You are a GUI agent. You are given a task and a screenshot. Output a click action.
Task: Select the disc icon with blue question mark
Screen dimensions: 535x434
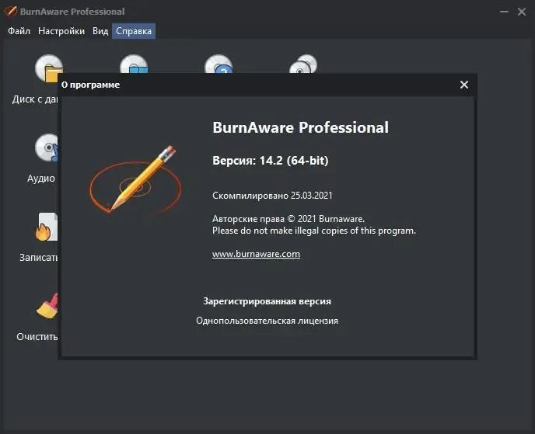[x=219, y=64]
